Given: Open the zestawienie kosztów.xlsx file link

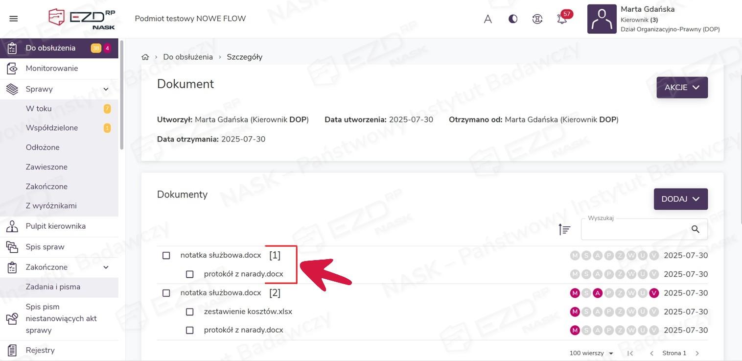Looking at the screenshot, I should [x=248, y=312].
